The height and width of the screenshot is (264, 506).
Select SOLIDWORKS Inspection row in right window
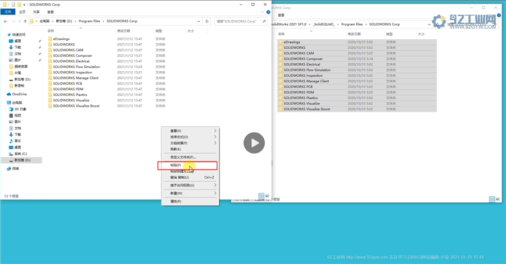(357, 76)
